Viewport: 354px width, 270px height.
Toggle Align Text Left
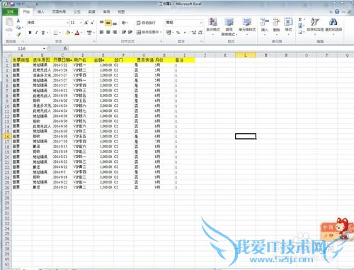[x=101, y=32]
